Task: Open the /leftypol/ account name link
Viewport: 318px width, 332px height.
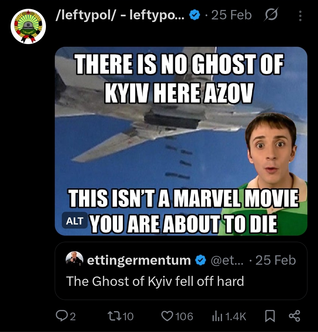Action: click(120, 15)
